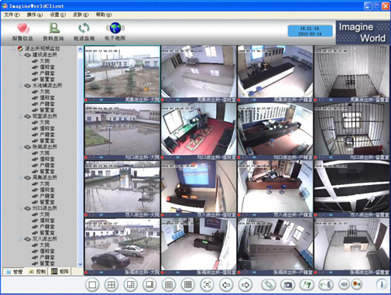391x295 pixels.
Task: Switch to four-view grid layout
Action: (111, 285)
